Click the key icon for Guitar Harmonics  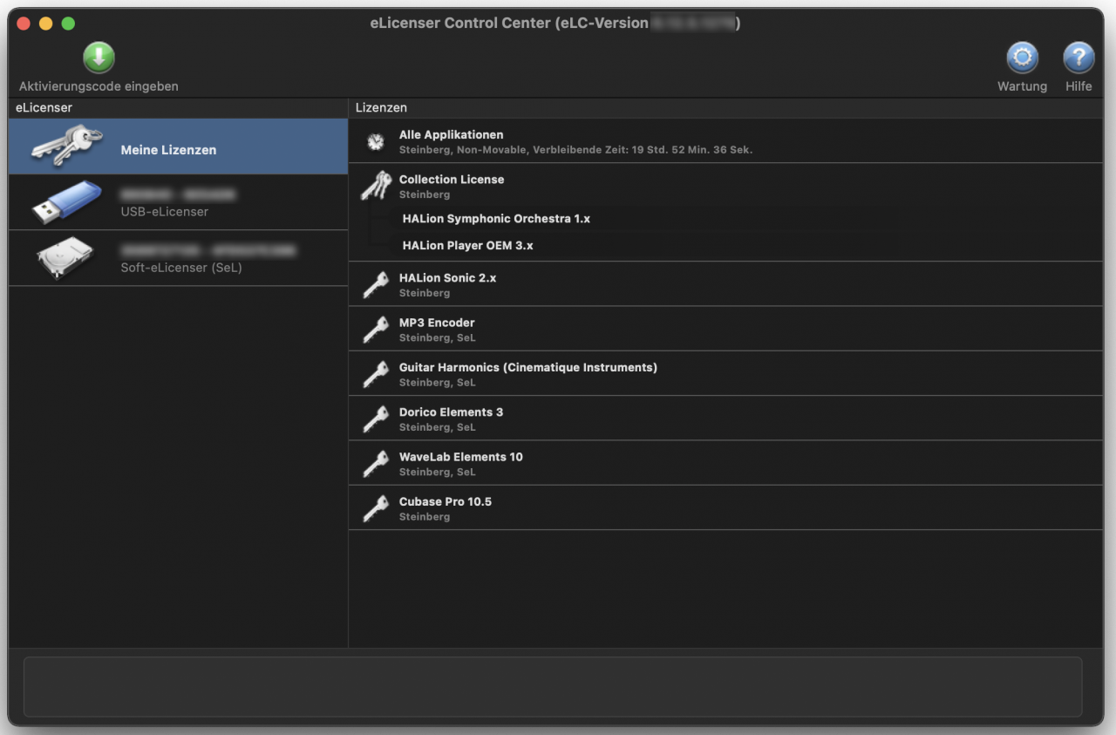(376, 374)
